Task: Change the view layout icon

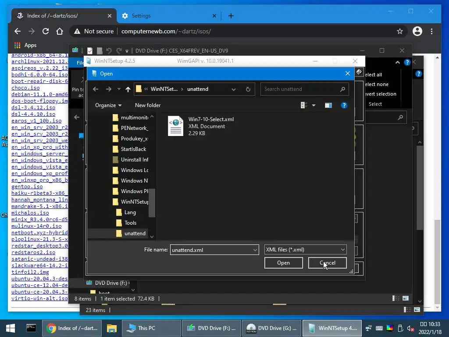Action: [x=304, y=105]
